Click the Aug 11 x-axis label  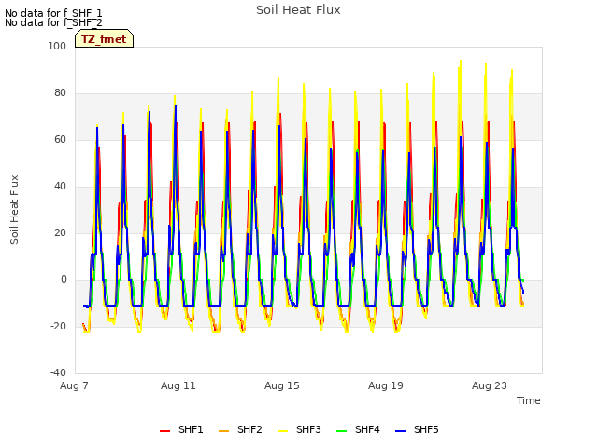178,385
